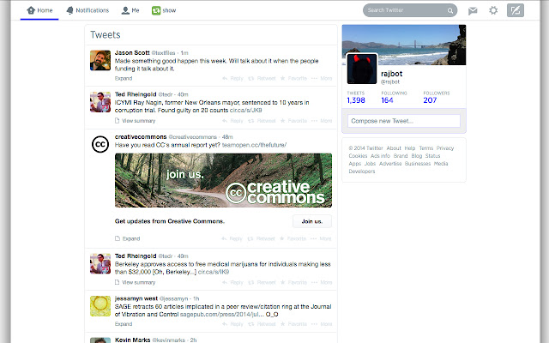Expand the jessamyn west tweet

[x=124, y=324]
